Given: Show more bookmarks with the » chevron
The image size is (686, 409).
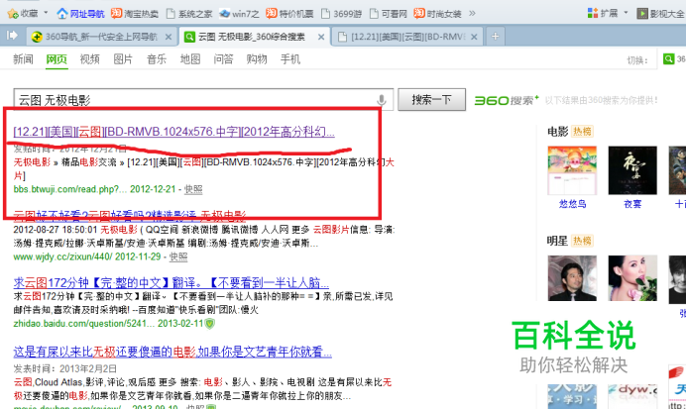Looking at the screenshot, I should [x=472, y=14].
